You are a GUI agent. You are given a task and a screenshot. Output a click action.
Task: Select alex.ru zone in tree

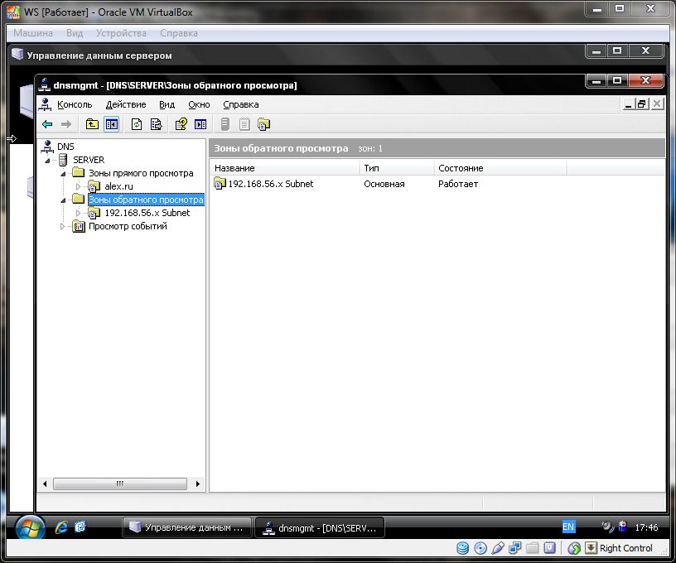pyautogui.click(x=119, y=186)
